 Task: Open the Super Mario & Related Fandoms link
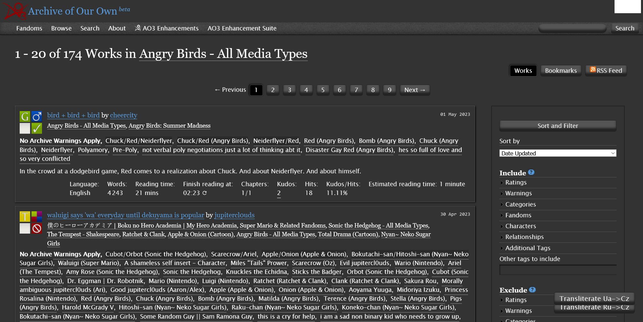tap(283, 226)
